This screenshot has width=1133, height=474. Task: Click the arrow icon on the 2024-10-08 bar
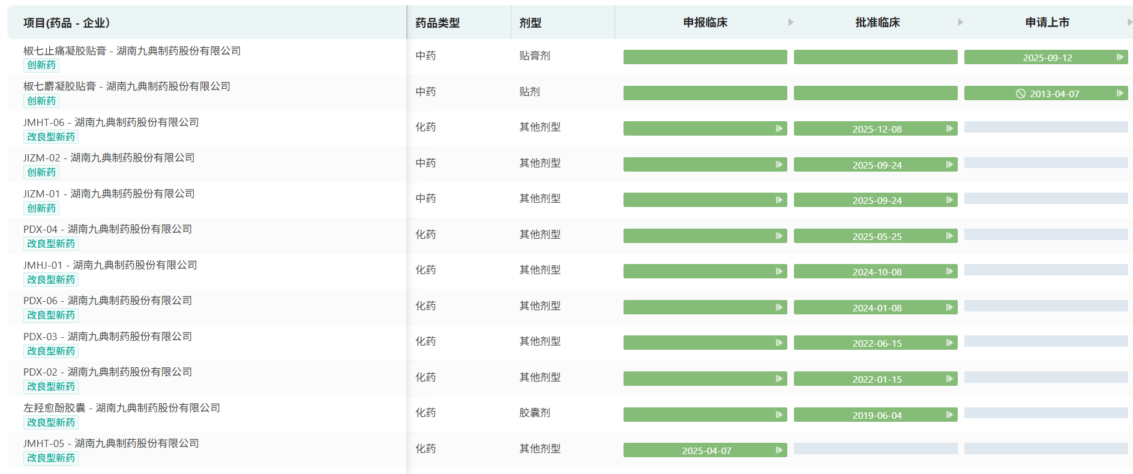point(949,271)
